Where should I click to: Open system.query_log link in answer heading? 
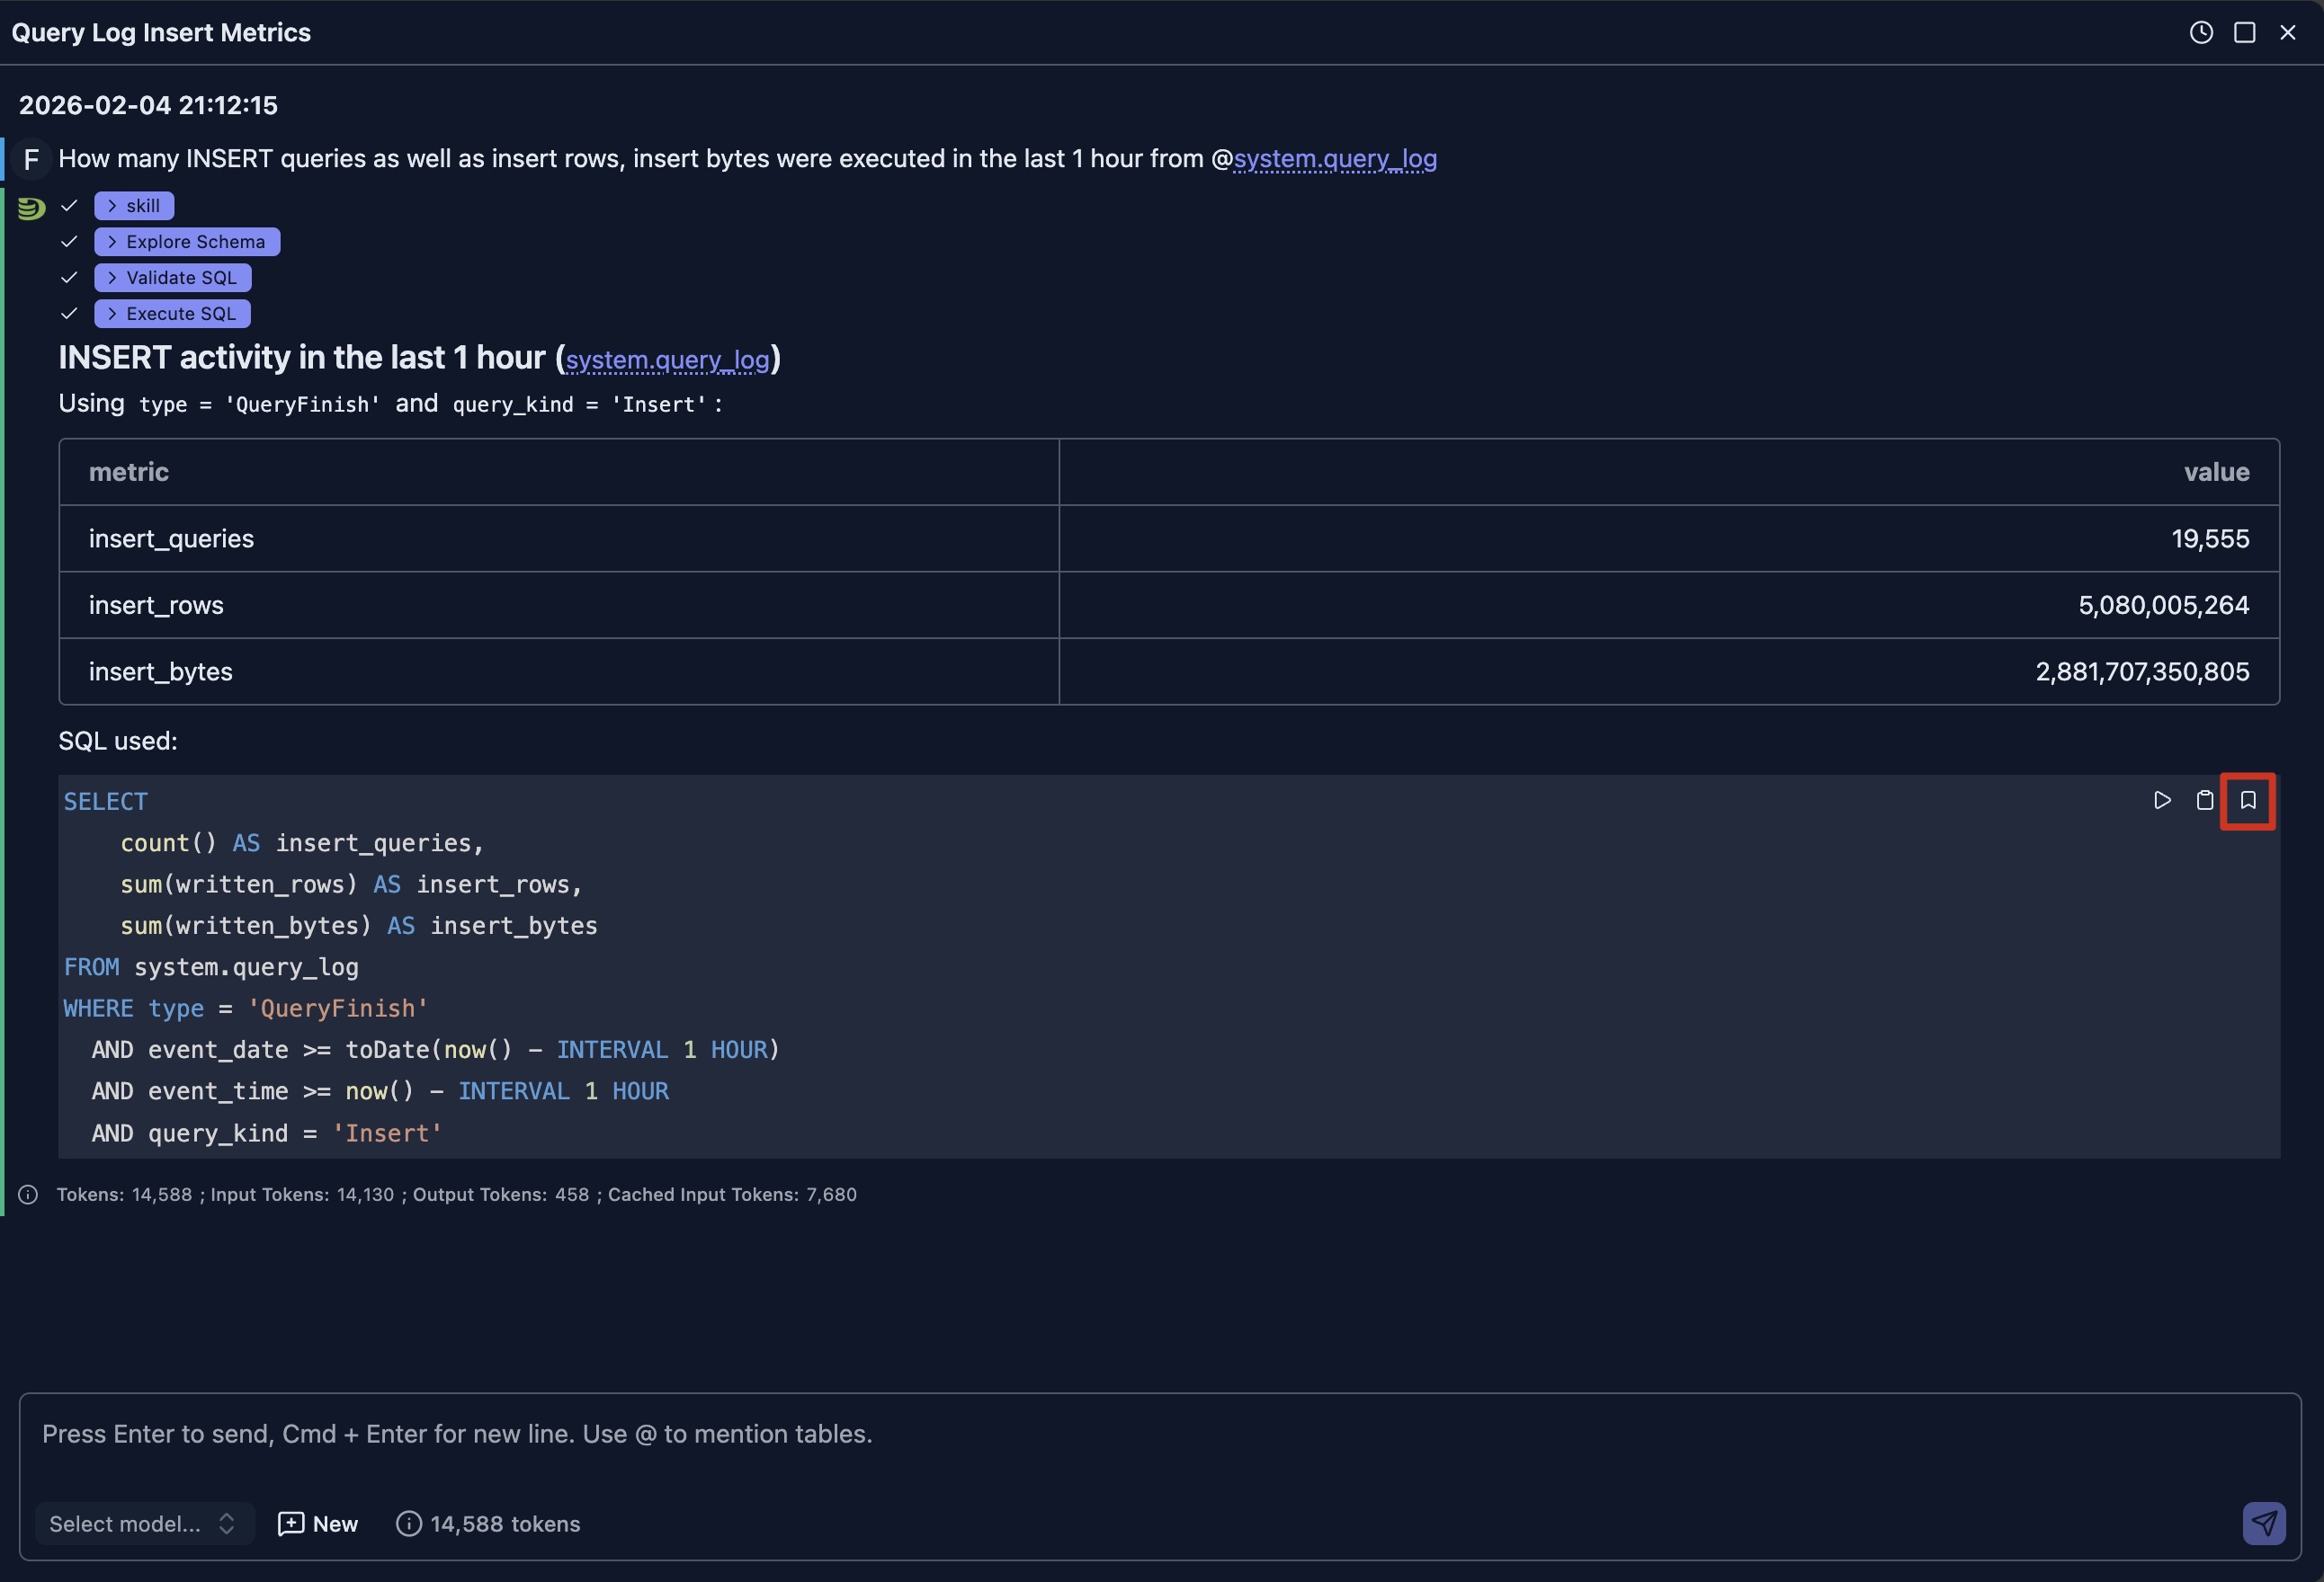tap(667, 360)
